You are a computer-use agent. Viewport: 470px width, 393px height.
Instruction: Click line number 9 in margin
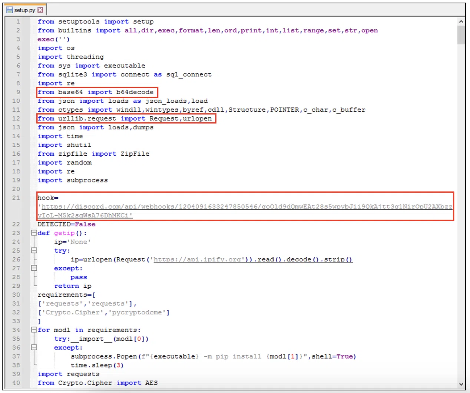(x=18, y=92)
